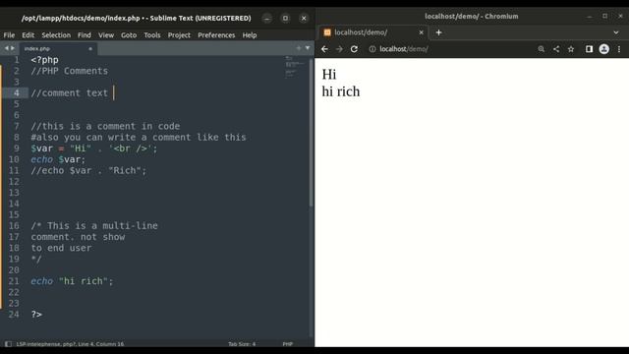Change the PHP syntax selector in status bar
The width and height of the screenshot is (629, 354).
[287, 344]
